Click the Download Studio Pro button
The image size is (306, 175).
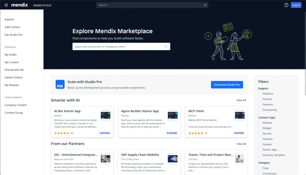point(227,85)
